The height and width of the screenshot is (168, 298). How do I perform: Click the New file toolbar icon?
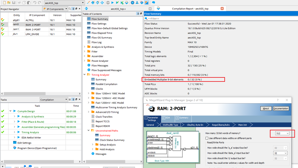[x=4, y=3]
